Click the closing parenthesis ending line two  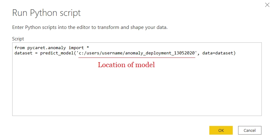[234, 53]
